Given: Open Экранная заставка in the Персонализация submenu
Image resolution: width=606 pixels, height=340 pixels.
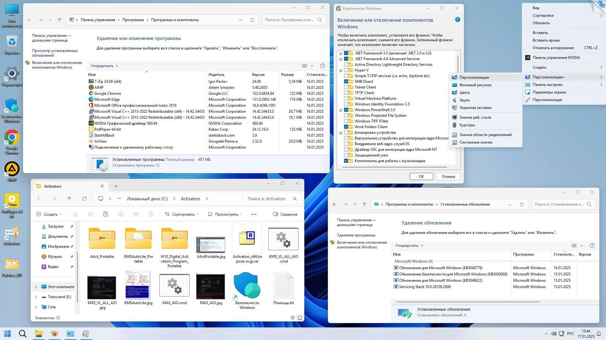Looking at the screenshot, I should [x=475, y=107].
